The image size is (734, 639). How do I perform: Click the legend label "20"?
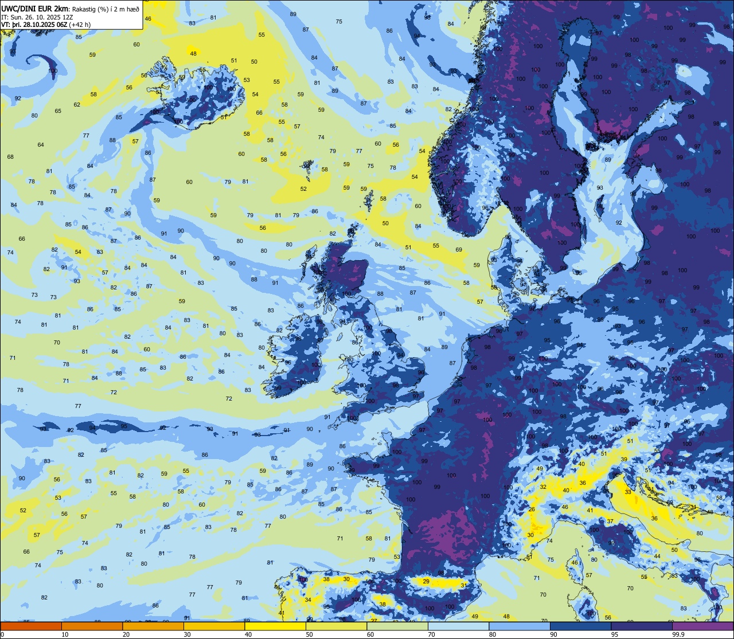point(126,634)
